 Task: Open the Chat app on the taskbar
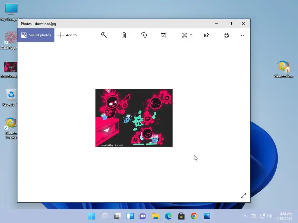[x=143, y=216]
